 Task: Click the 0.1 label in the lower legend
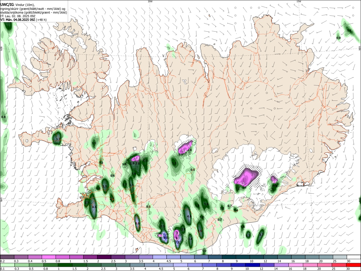[2, 269]
